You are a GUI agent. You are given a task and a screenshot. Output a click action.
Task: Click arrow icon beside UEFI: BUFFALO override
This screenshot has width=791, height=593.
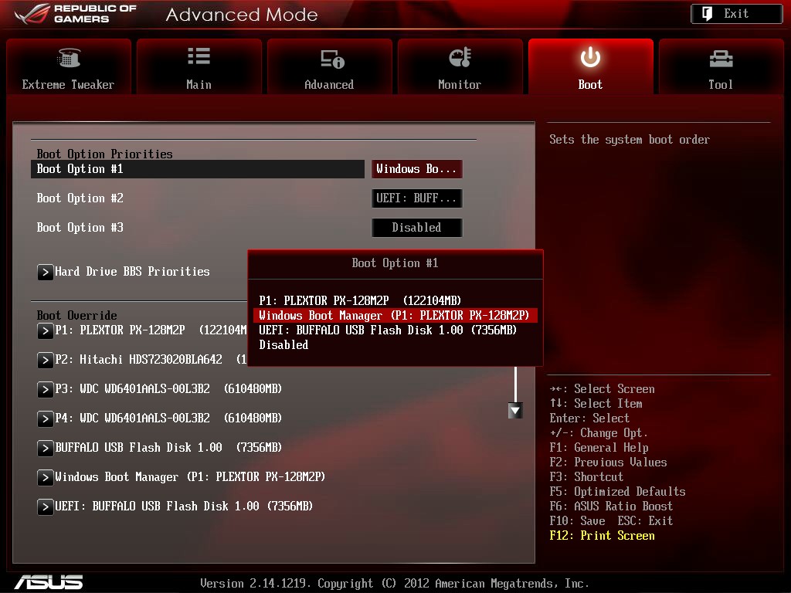[45, 507]
